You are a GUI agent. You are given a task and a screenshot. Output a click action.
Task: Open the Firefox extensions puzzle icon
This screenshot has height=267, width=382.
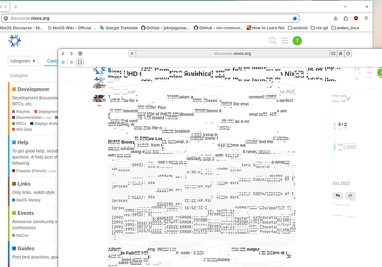point(345,18)
